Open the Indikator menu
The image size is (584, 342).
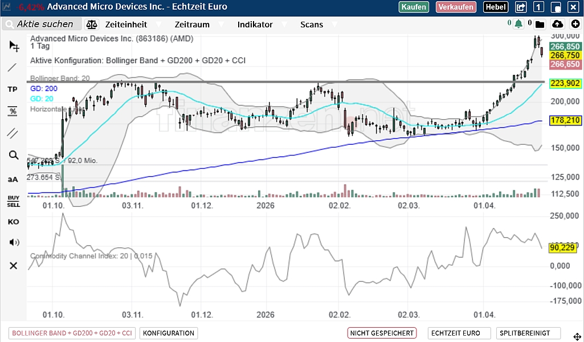(255, 25)
